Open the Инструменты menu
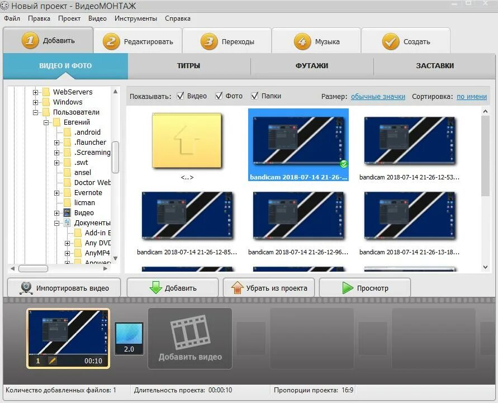The width and height of the screenshot is (498, 403). click(x=136, y=18)
